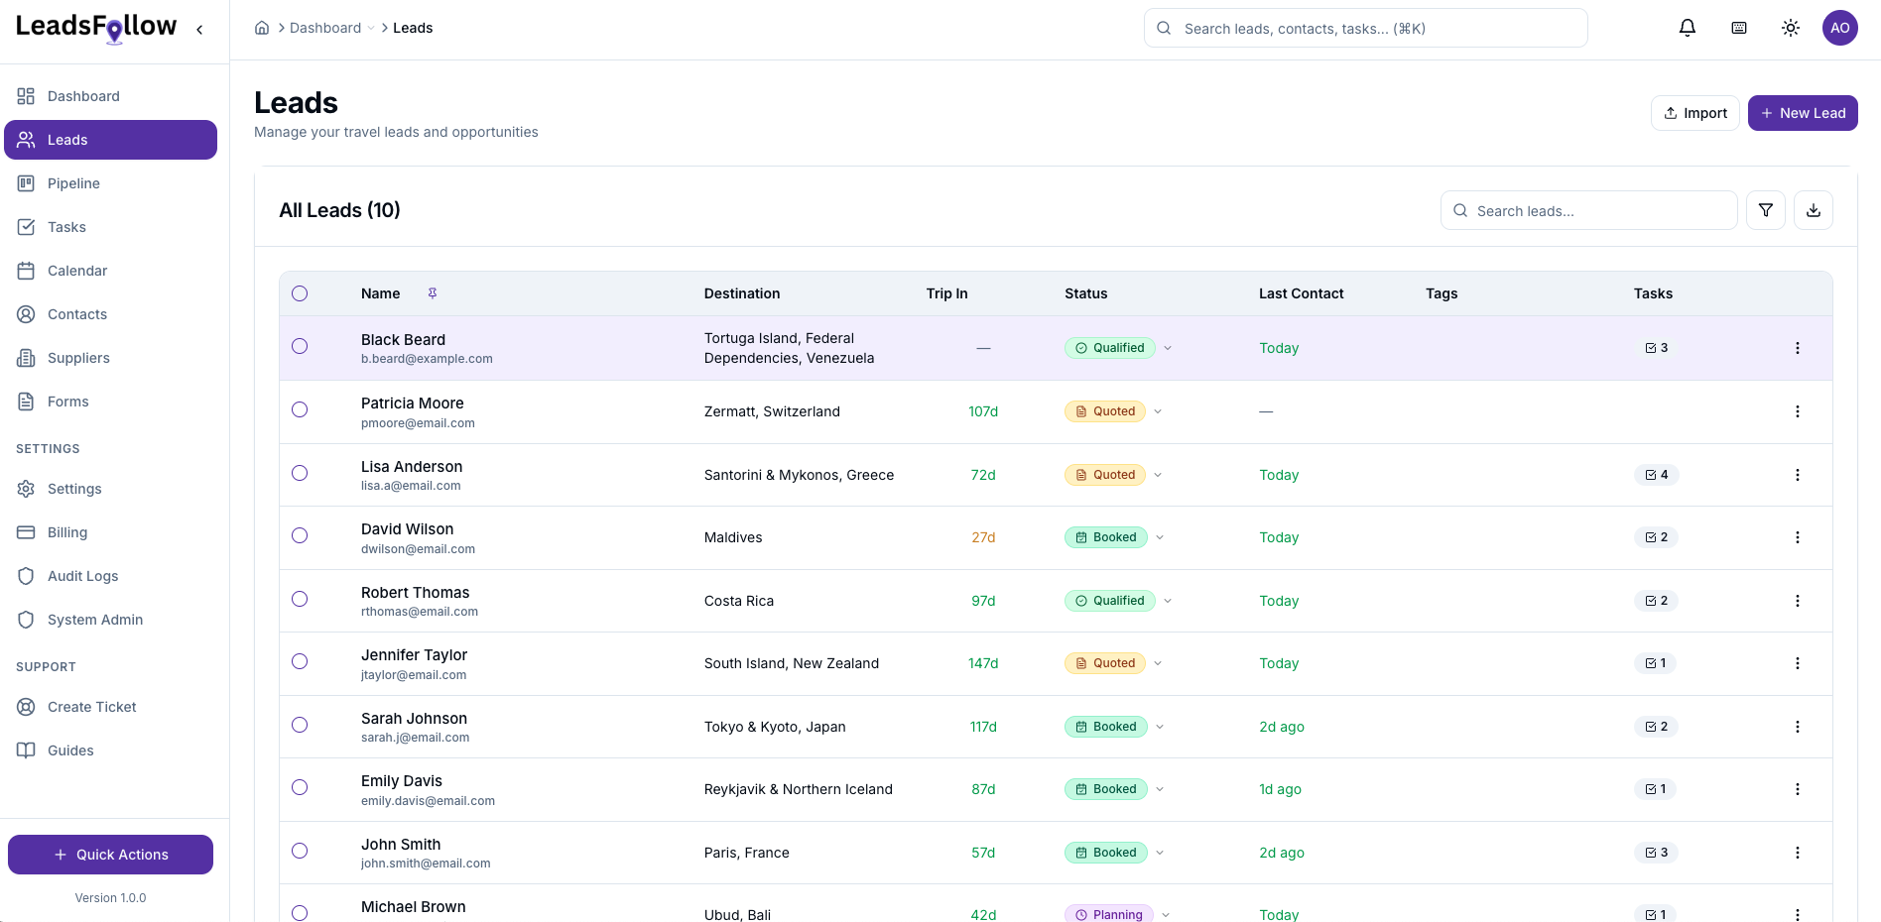
Task: Switch to the Pipeline section in the sidebar
Action: click(73, 182)
